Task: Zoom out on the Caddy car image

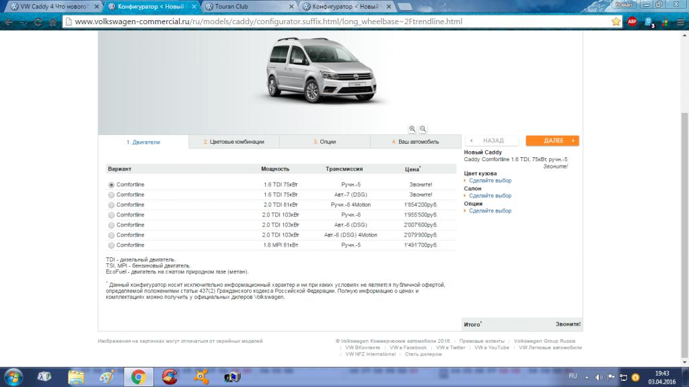Action: point(423,128)
